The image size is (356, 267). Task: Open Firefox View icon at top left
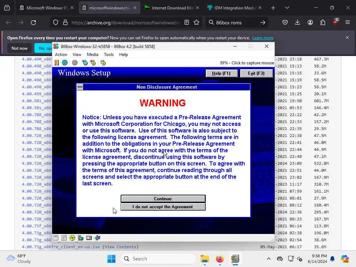[7, 8]
